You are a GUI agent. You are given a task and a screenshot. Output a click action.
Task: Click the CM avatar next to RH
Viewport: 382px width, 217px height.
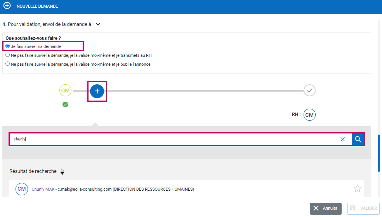pyautogui.click(x=309, y=115)
